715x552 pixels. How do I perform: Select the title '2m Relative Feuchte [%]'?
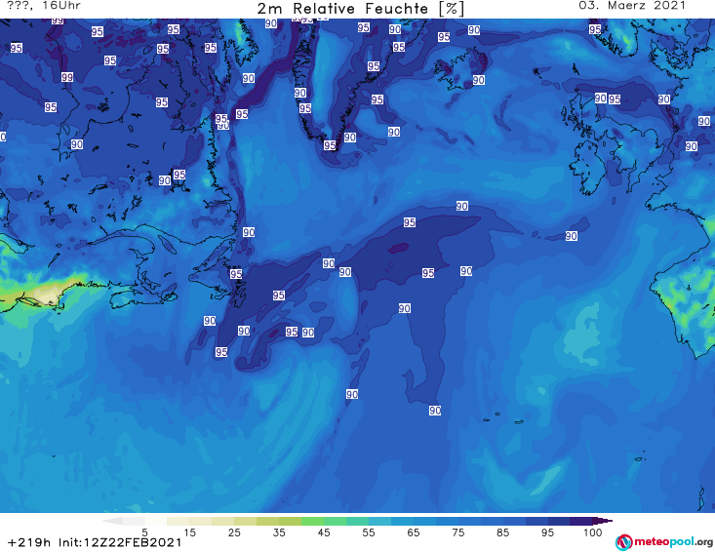[x=361, y=9]
